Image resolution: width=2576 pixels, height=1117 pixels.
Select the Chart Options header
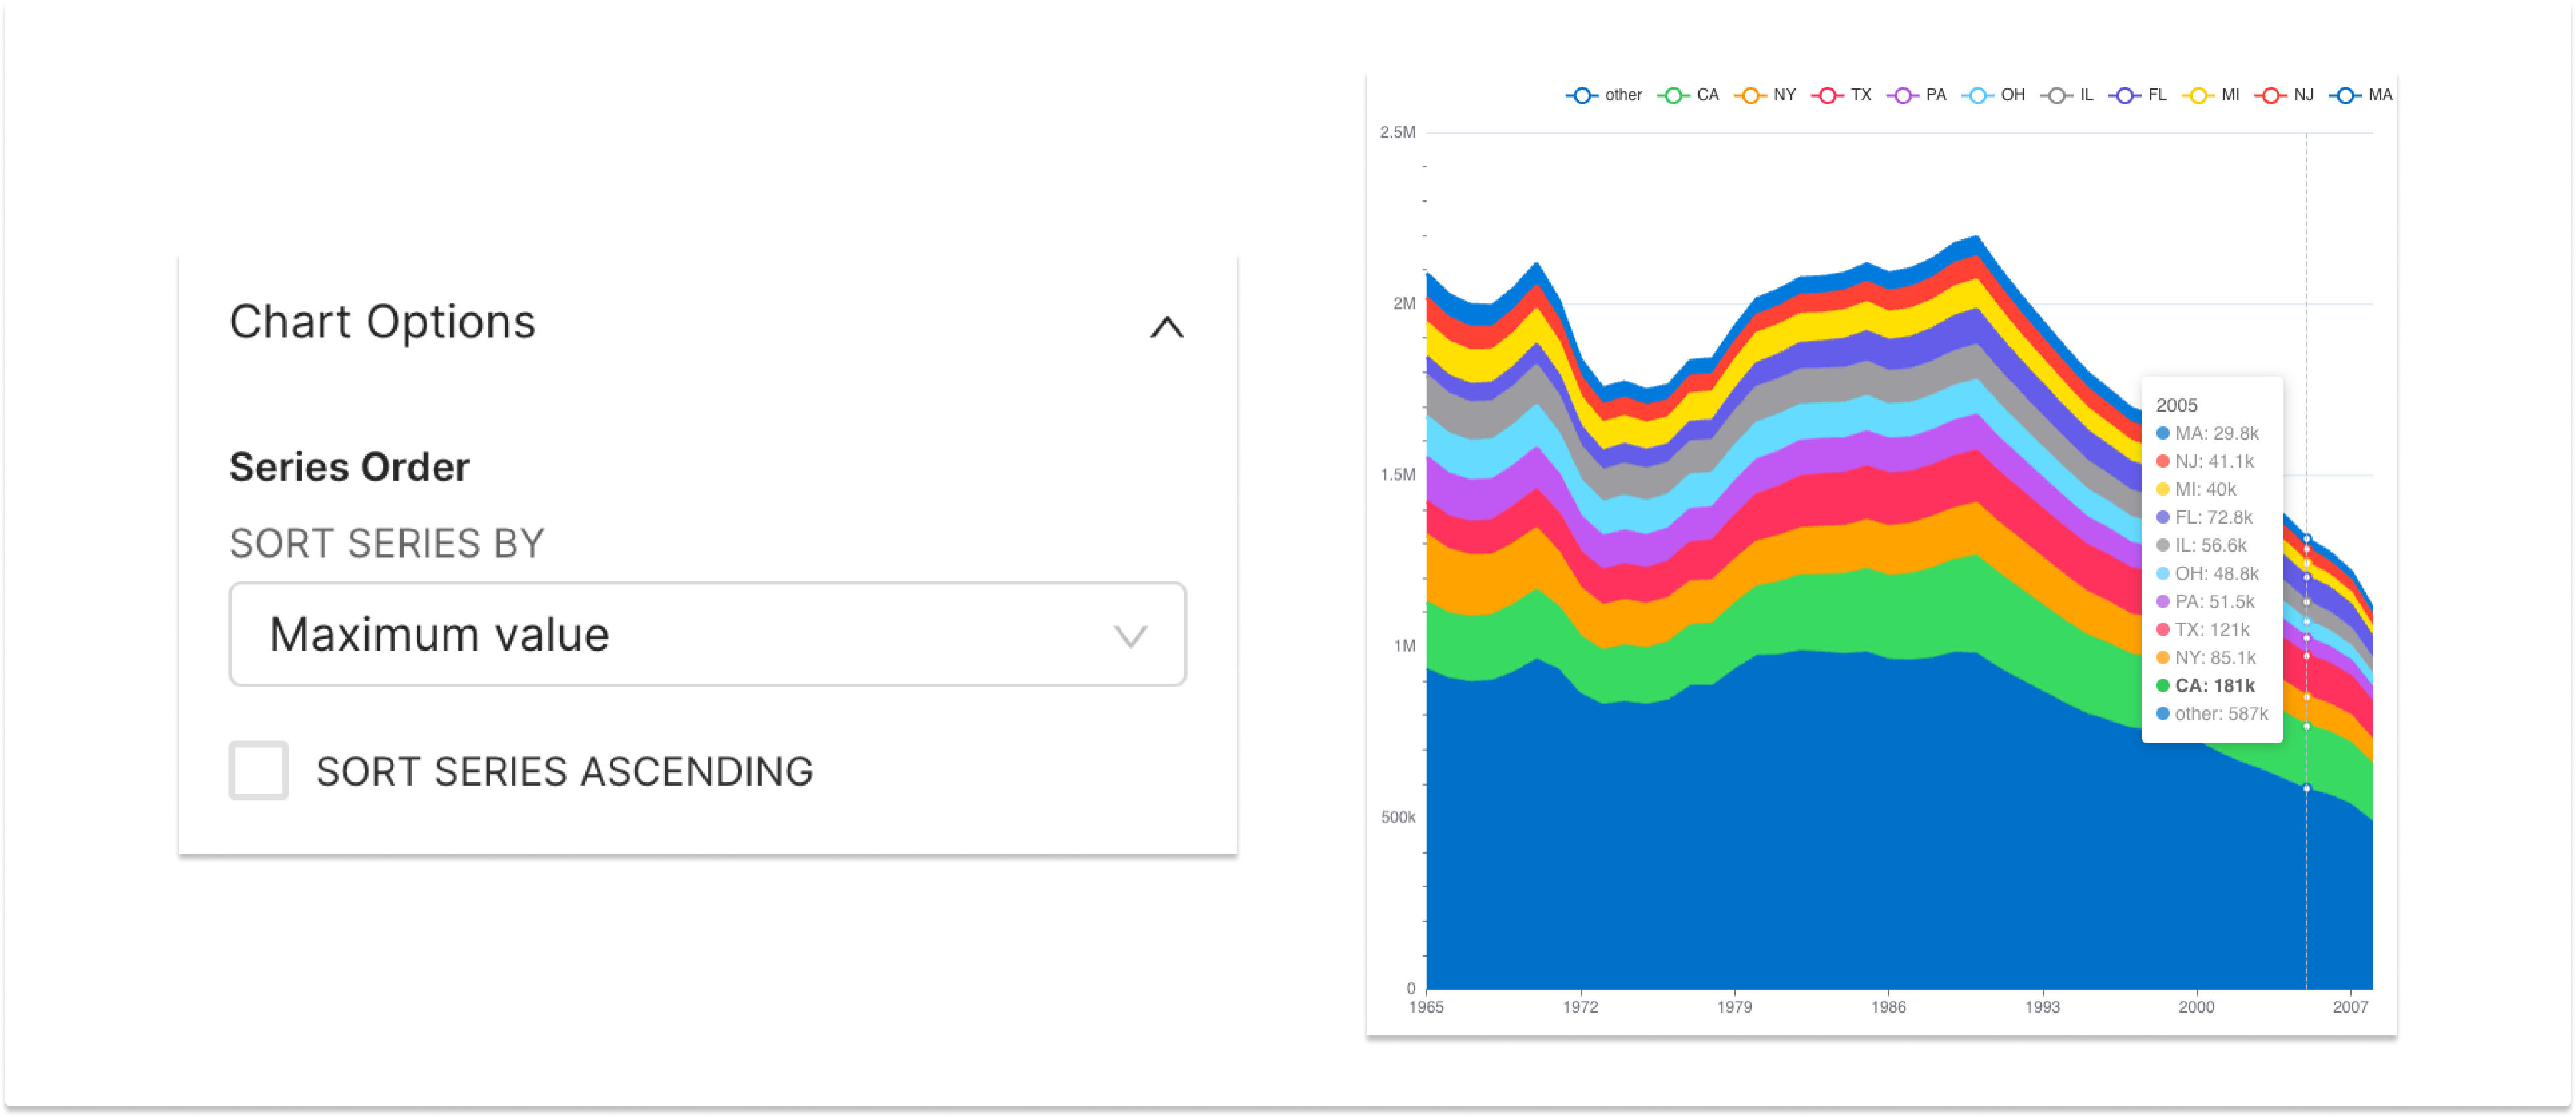point(382,321)
